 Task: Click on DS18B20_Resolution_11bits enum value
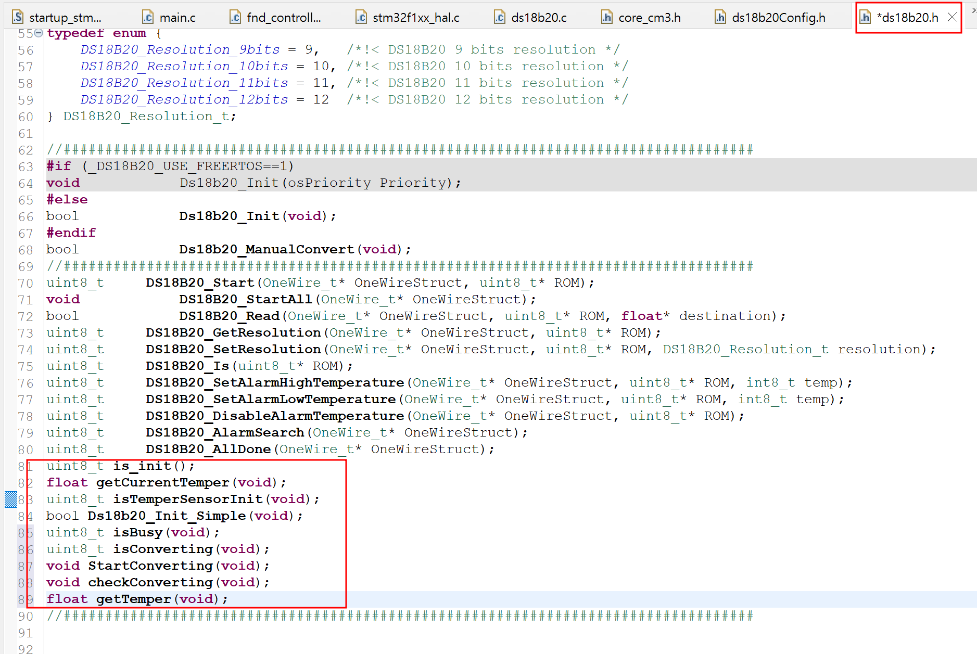point(184,83)
